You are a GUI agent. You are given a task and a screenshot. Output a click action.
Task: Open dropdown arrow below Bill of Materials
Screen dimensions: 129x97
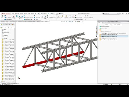pyautogui.click(x=62, y=19)
